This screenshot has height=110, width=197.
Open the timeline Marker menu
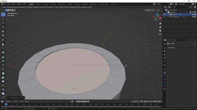pyautogui.click(x=27, y=101)
